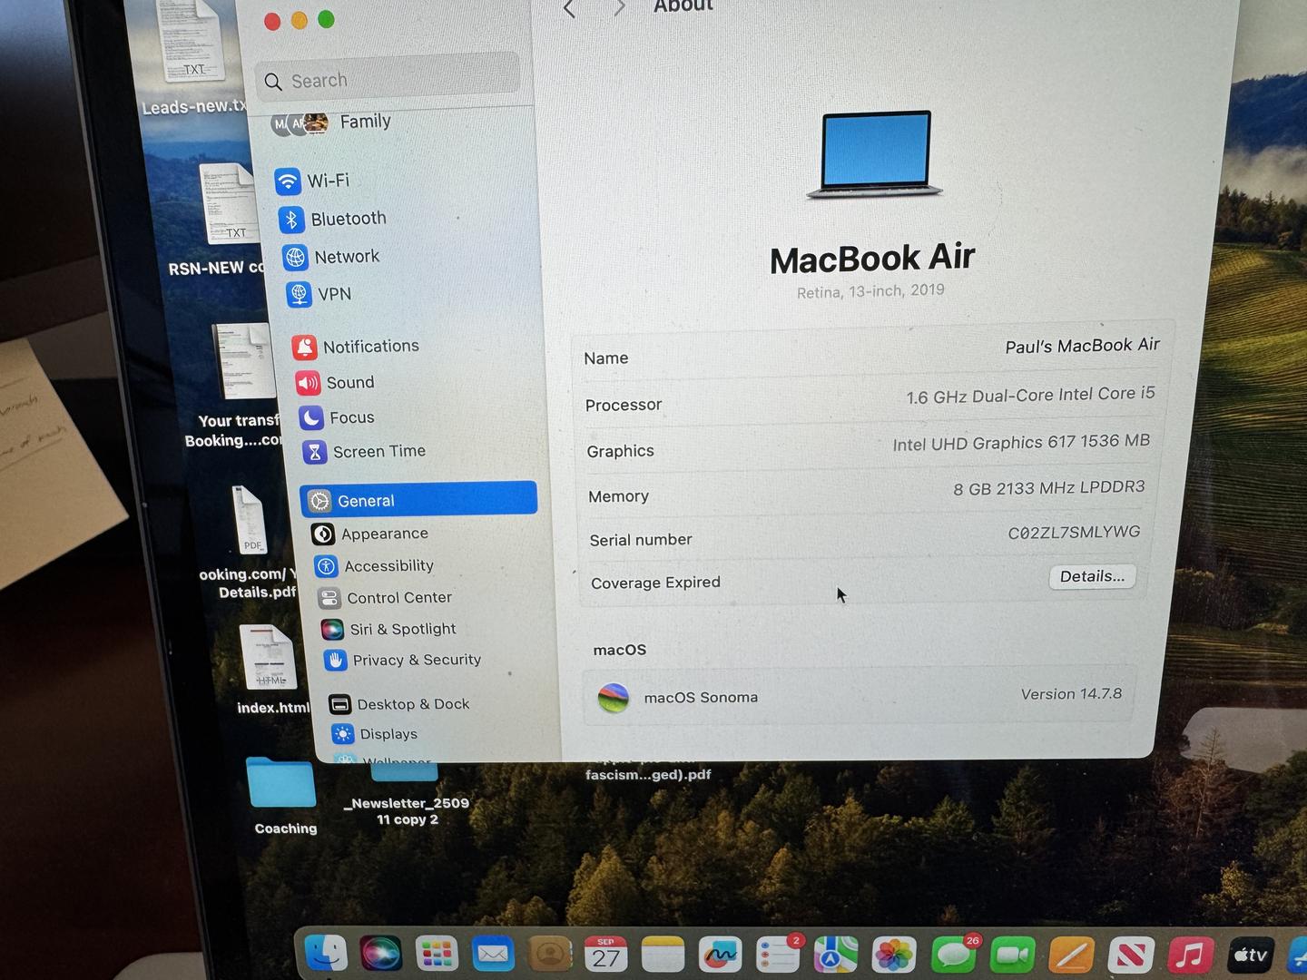Open Screen Time settings
This screenshot has width=1307, height=980.
point(364,451)
